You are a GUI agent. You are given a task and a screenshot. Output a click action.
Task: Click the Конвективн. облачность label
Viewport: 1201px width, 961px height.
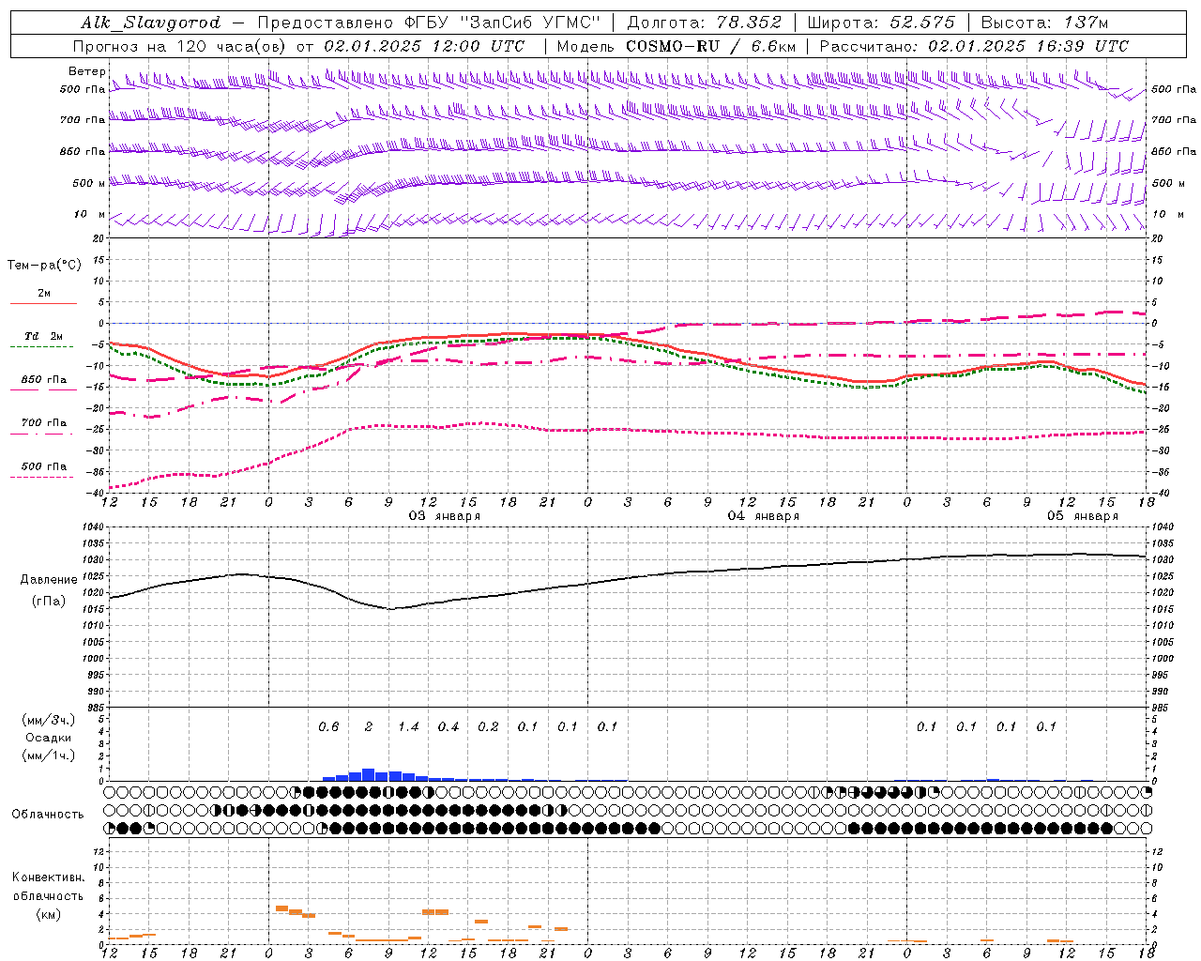pyautogui.click(x=49, y=887)
